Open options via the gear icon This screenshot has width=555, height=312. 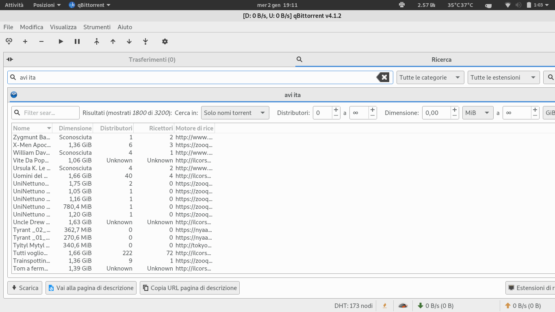(x=165, y=41)
